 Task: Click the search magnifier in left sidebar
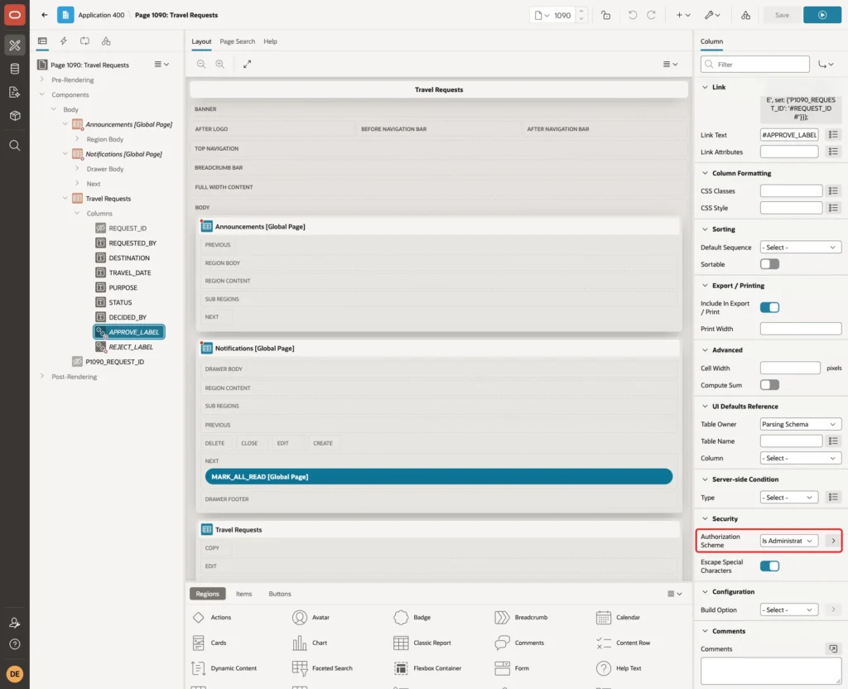coord(15,146)
